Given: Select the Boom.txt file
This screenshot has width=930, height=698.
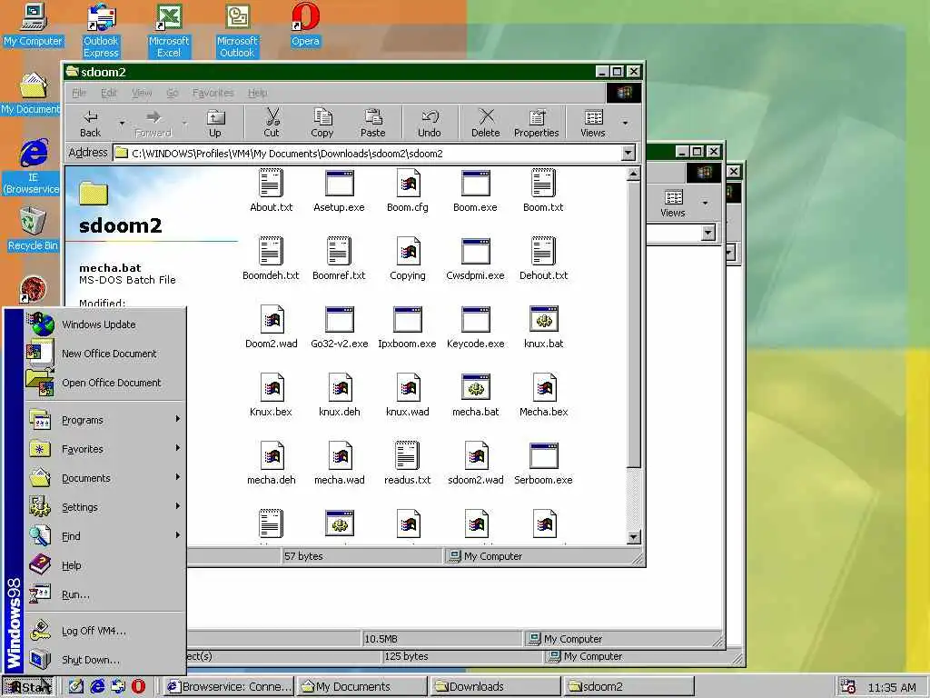Looking at the screenshot, I should click(543, 190).
